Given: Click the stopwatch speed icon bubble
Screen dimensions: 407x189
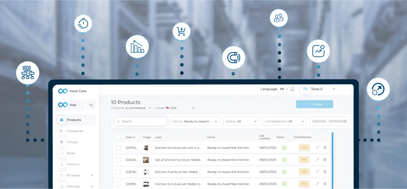Looking at the screenshot, I should pos(83,24).
